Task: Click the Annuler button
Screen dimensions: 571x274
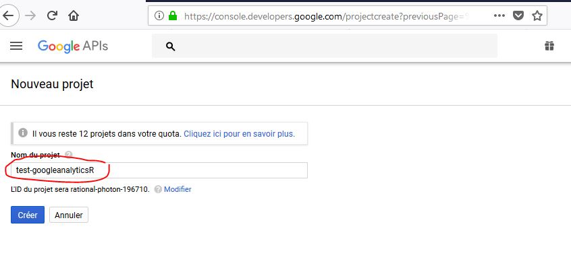Action: tap(69, 215)
